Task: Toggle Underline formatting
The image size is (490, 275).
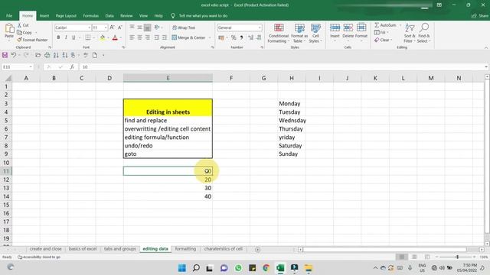Action: coord(73,37)
